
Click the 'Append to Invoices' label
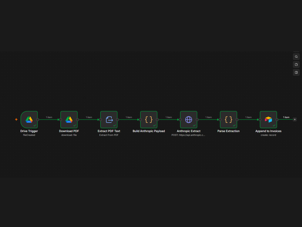point(268,131)
